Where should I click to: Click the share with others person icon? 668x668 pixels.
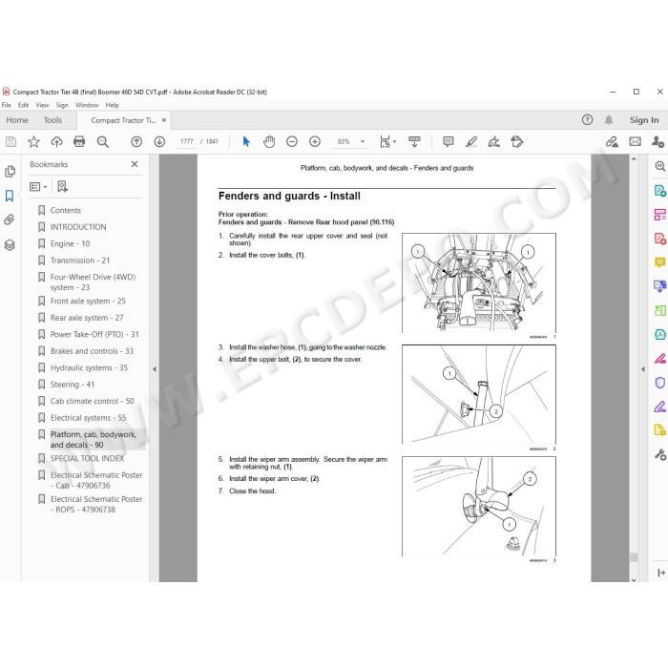pos(658,142)
